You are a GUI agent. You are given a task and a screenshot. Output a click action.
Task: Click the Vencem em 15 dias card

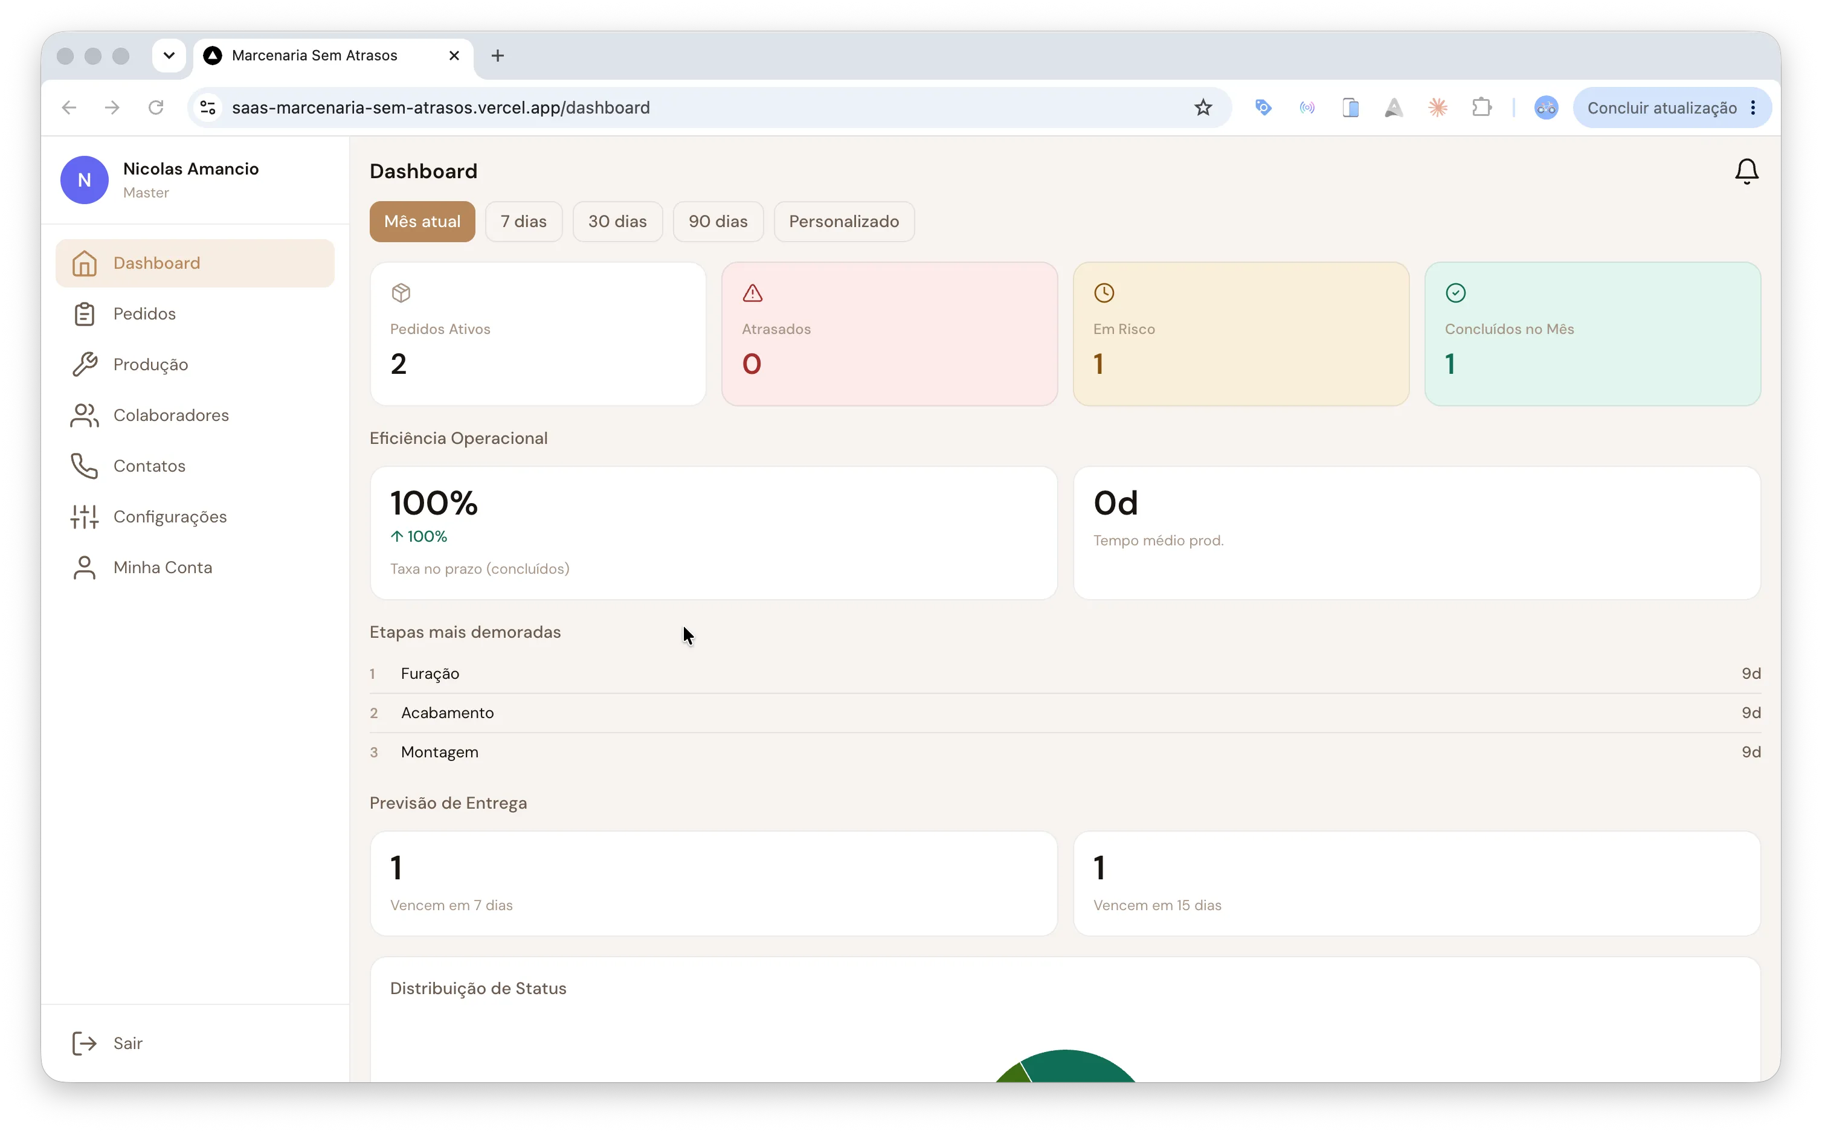pyautogui.click(x=1417, y=884)
